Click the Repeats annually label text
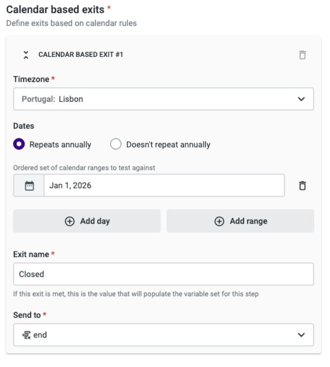Image resolution: width=330 pixels, height=367 pixels. [x=60, y=145]
